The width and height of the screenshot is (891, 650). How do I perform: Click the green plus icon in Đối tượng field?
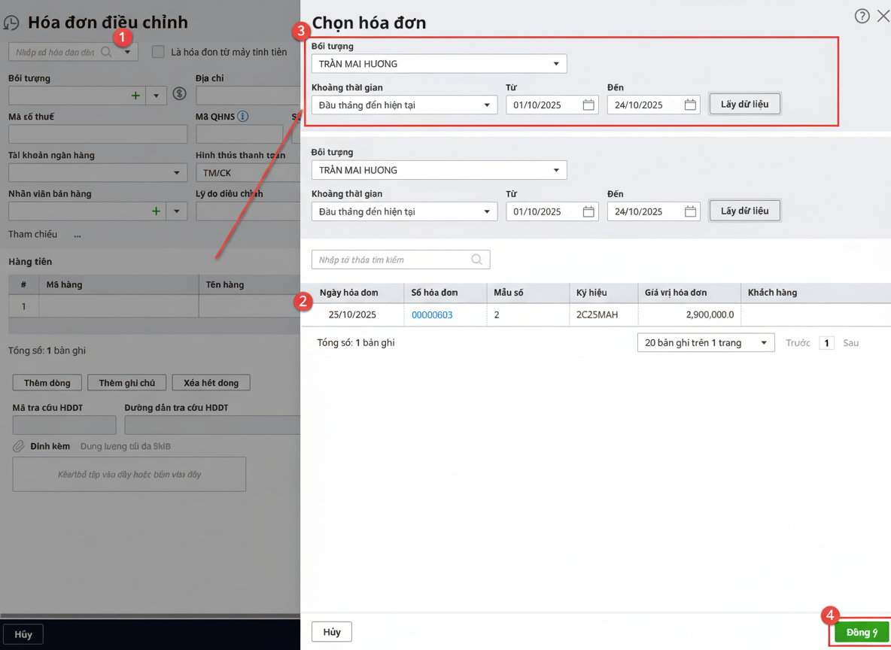[135, 96]
